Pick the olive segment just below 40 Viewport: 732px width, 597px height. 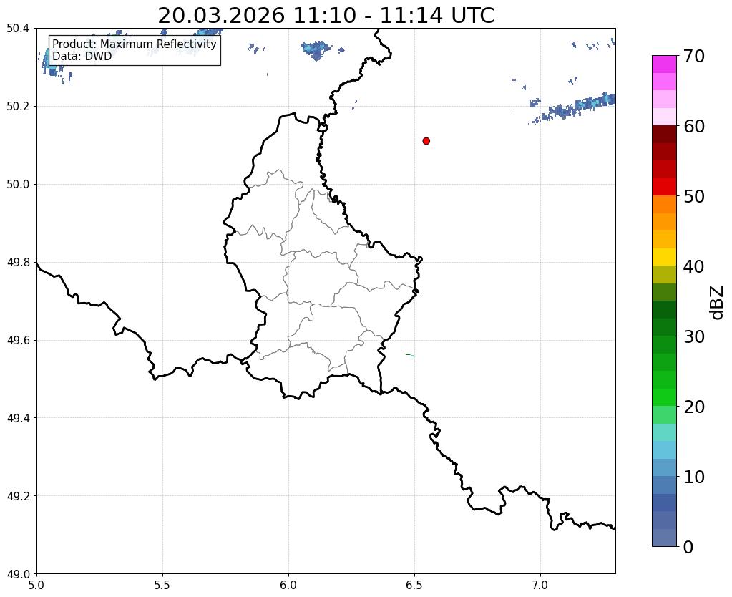click(x=664, y=275)
